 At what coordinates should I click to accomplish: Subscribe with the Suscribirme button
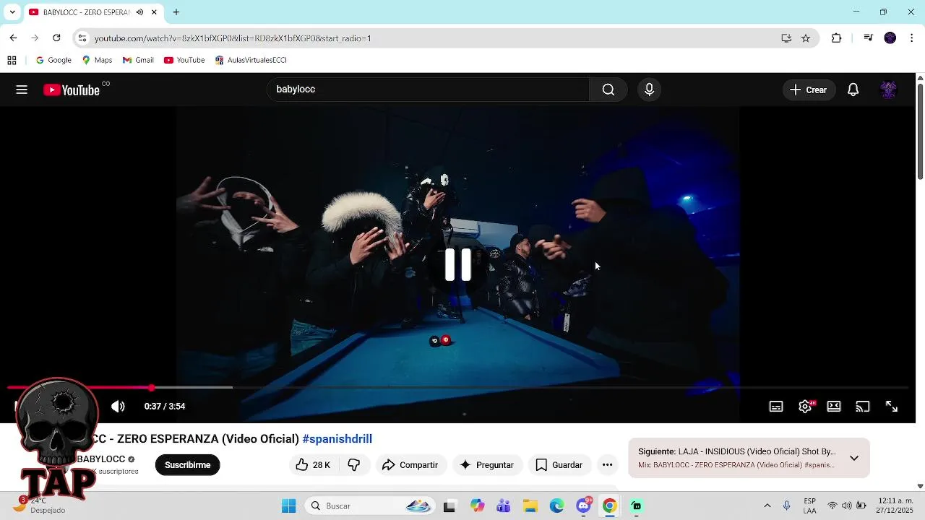[187, 465]
